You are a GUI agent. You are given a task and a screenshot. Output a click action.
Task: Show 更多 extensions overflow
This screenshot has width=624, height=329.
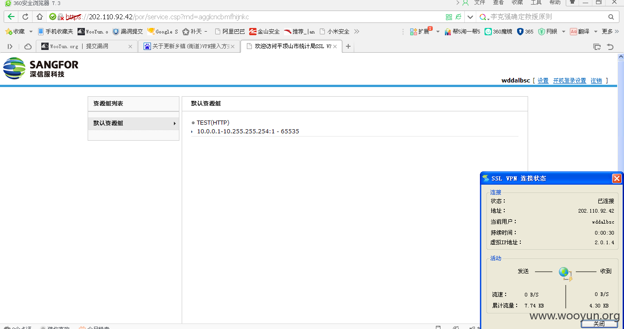610,32
